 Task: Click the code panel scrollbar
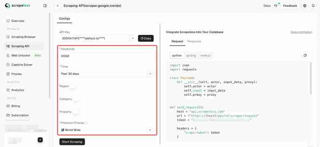(x=311, y=79)
